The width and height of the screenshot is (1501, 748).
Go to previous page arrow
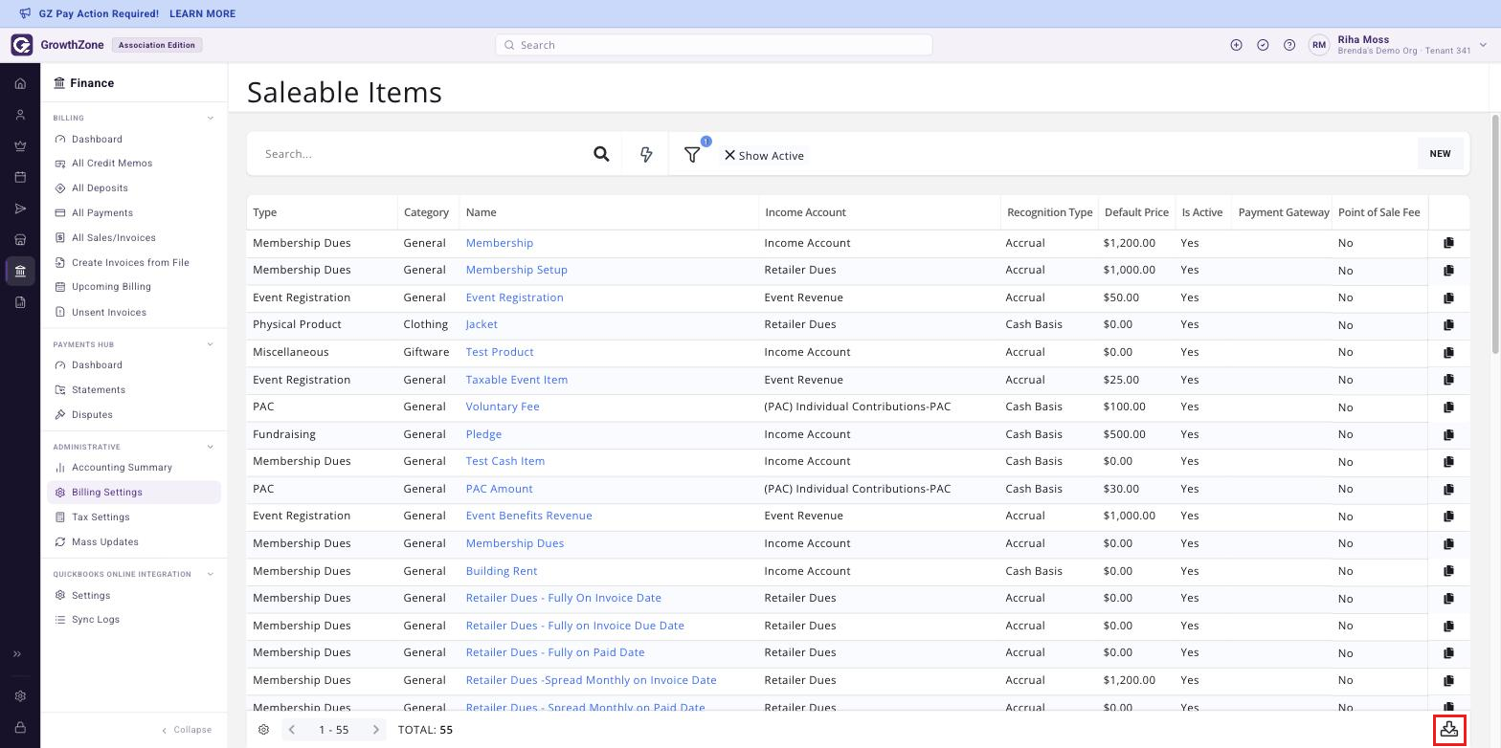292,730
